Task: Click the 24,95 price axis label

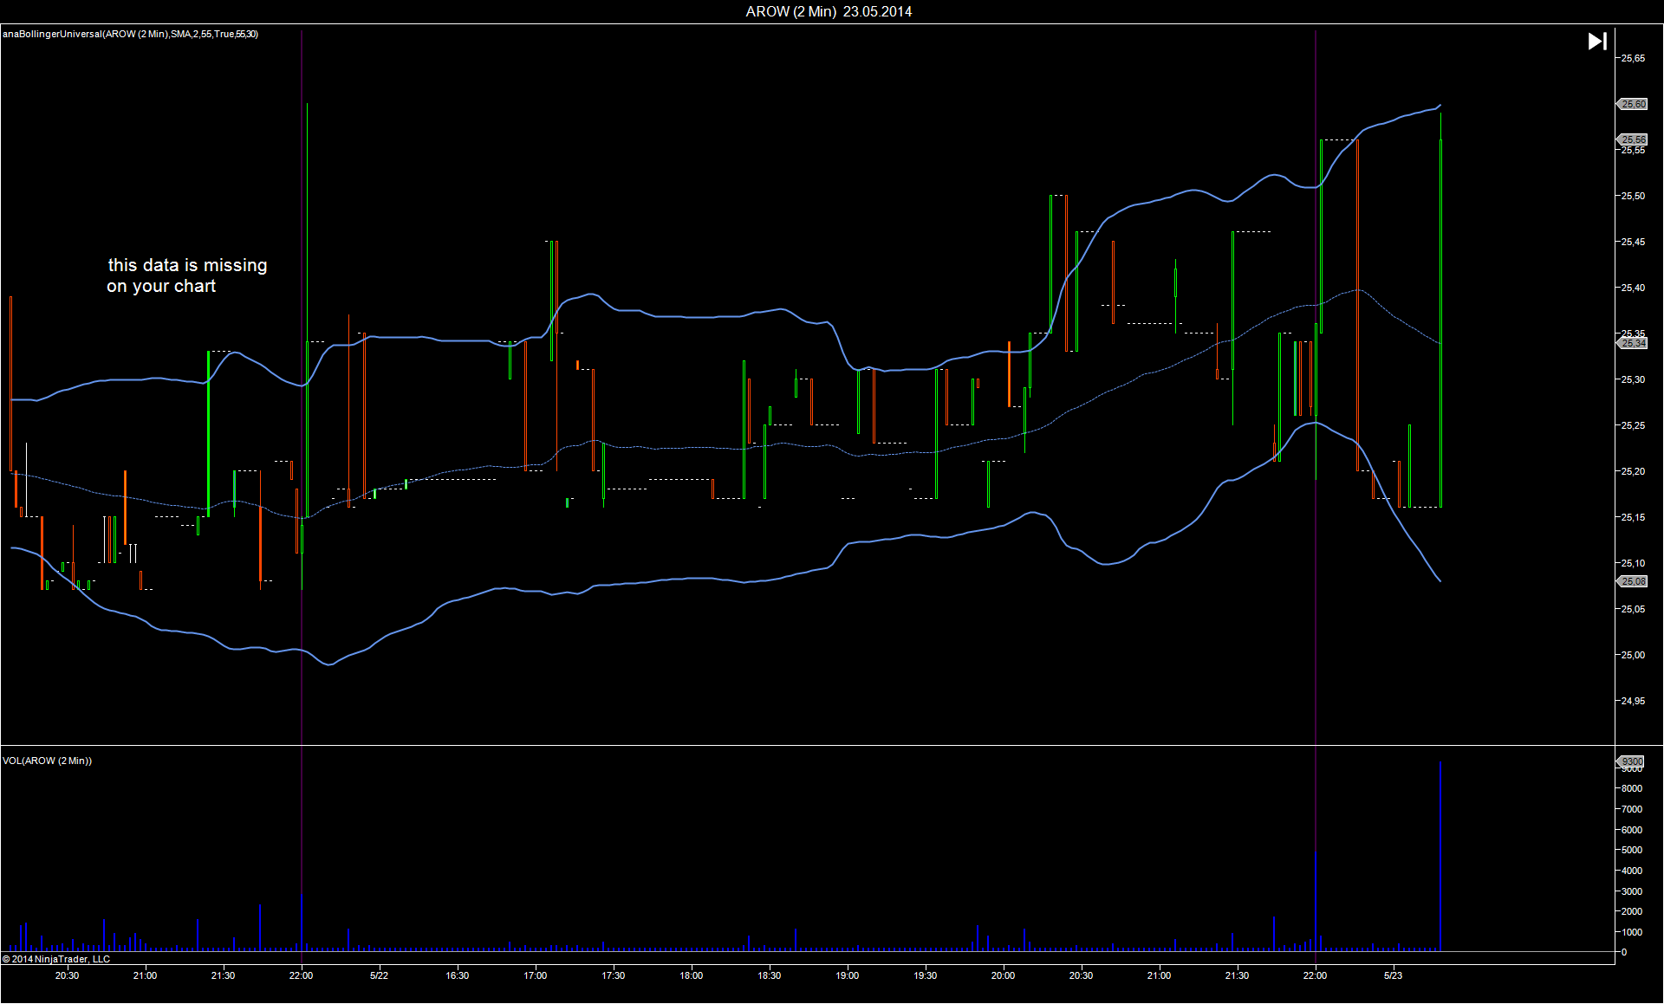Action: tap(1633, 701)
